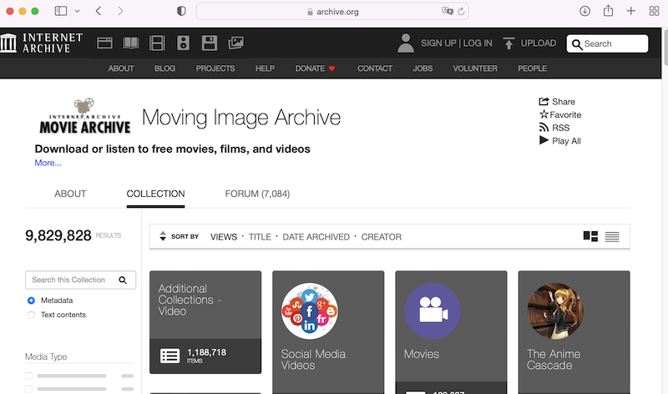668x394 pixels.
Task: Go back with Safari back arrow
Action: 99,11
